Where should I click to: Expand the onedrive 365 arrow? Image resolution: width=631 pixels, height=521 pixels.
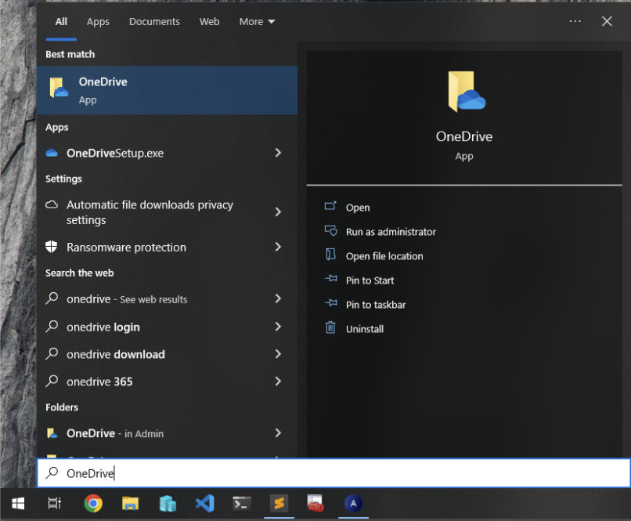278,381
